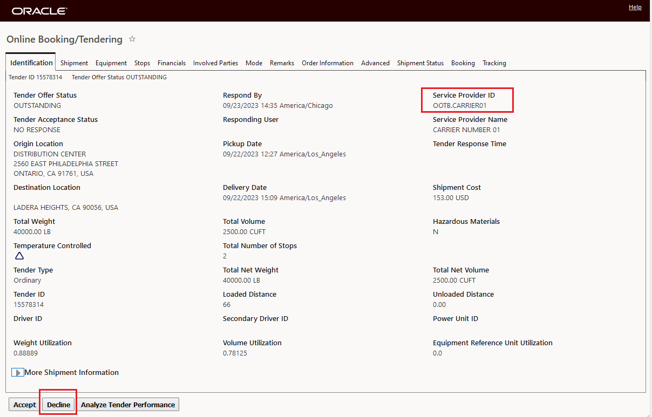Click Analyze Tender Performance button
652x417 pixels.
[x=128, y=405]
